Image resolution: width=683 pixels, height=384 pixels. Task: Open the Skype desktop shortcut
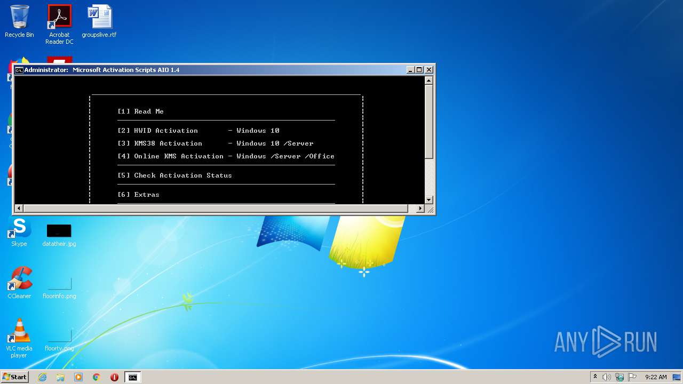[x=19, y=232]
